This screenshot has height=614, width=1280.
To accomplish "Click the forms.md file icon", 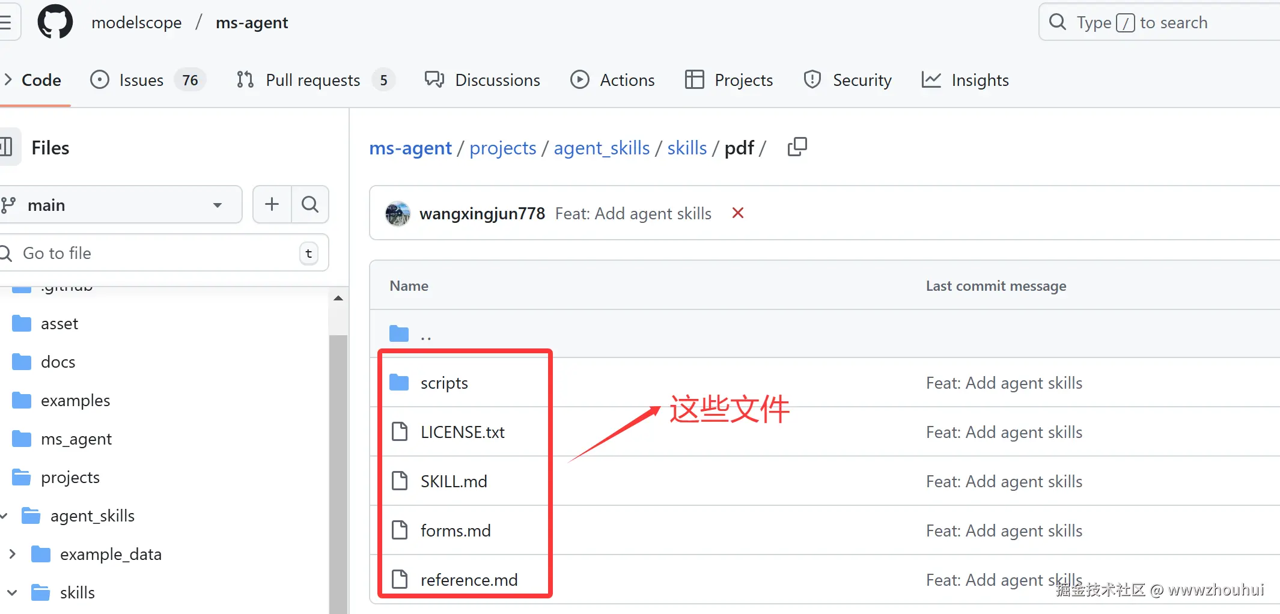I will [x=399, y=530].
